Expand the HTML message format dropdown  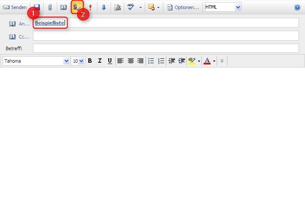coord(237,7)
